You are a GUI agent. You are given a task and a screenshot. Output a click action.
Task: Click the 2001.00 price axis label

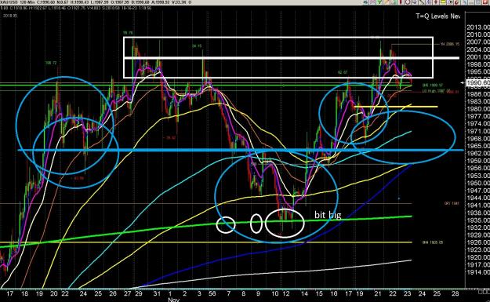pyautogui.click(x=478, y=57)
